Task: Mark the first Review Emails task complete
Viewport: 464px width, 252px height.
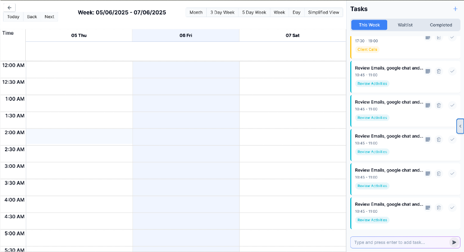Action: [452, 71]
